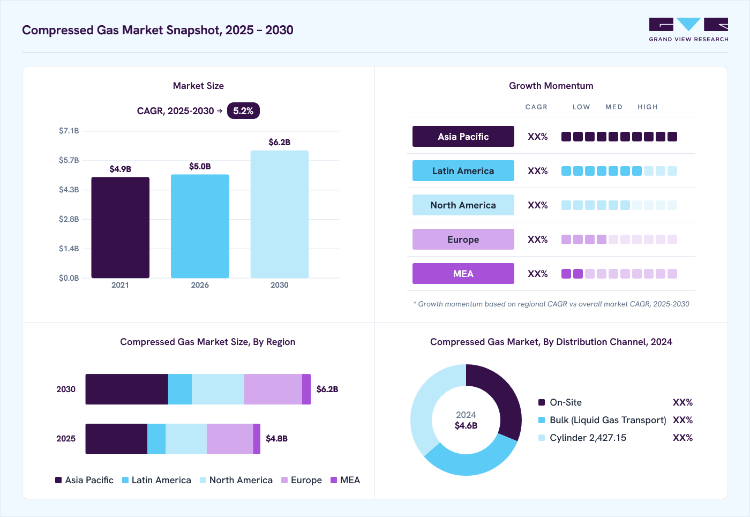Click the '$4.9B' label above 2021 bar
The image size is (750, 517).
(121, 169)
